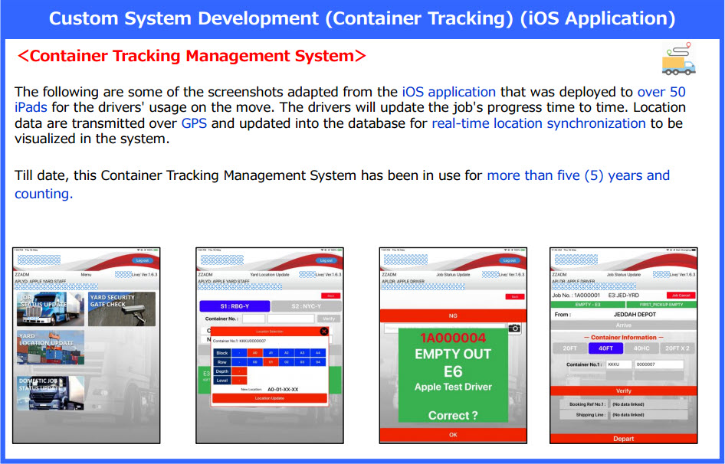Select the 40FT container size
This screenshot has width=725, height=464.
[605, 348]
